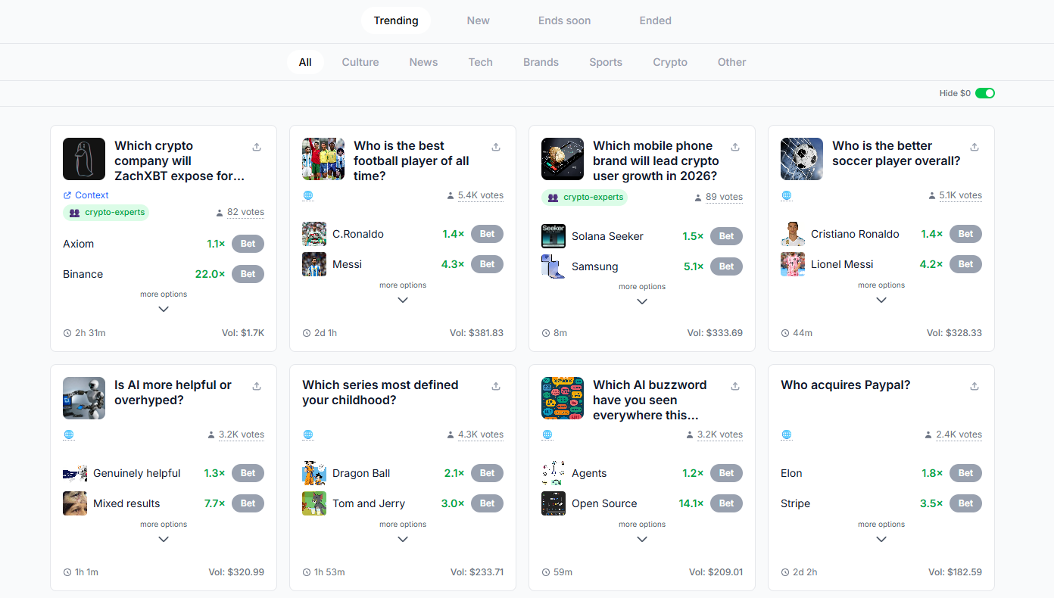This screenshot has height=598, width=1054.
Task: Select the Crypto category tab
Action: coord(669,62)
